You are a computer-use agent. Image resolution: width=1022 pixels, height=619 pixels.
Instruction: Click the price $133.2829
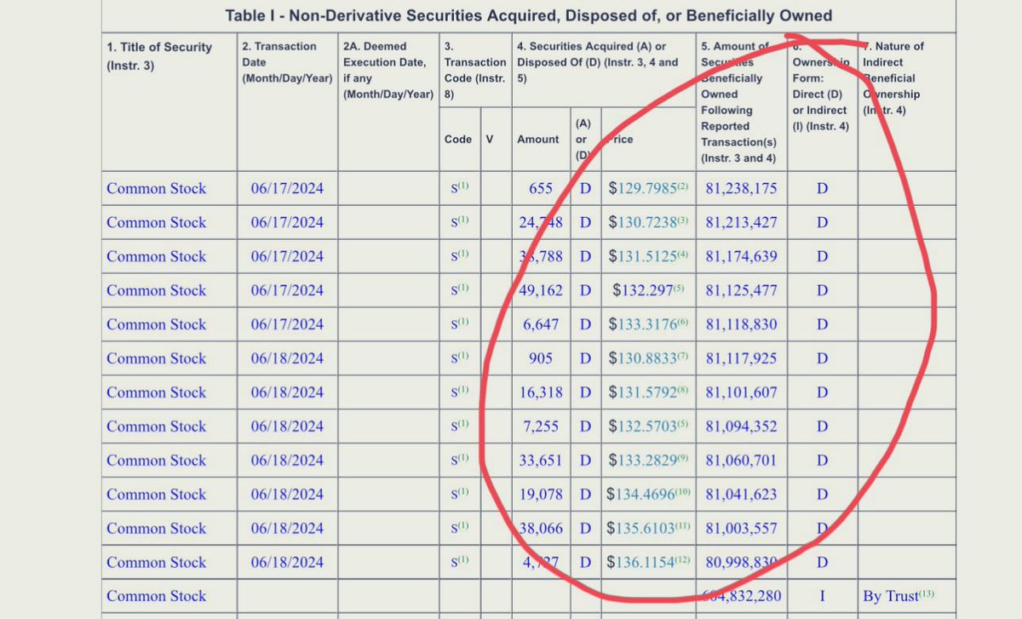click(x=643, y=461)
